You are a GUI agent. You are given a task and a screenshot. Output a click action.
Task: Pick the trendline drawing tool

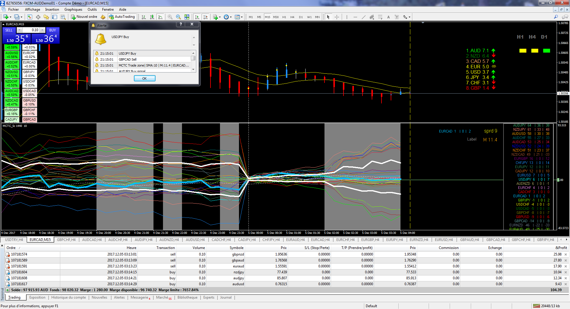click(x=363, y=17)
